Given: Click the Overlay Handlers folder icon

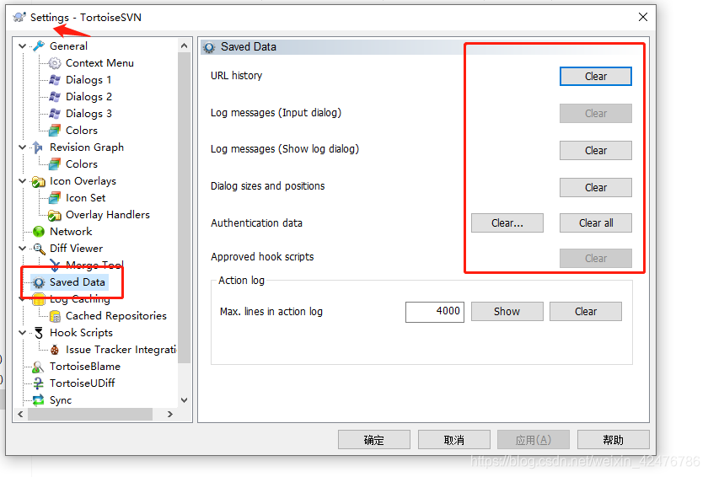Looking at the screenshot, I should 55,215.
